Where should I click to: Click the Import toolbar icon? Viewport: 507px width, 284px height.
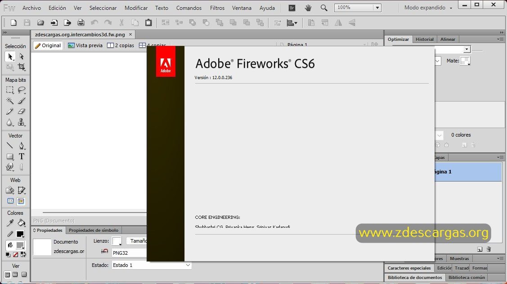[x=54, y=22]
